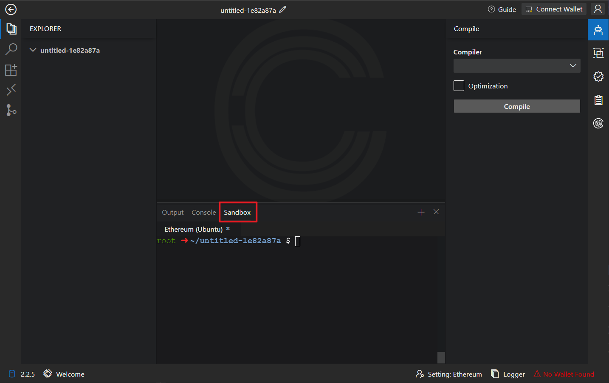This screenshot has height=383, width=609.
Task: Click the pencil icon to rename project
Action: (x=283, y=9)
